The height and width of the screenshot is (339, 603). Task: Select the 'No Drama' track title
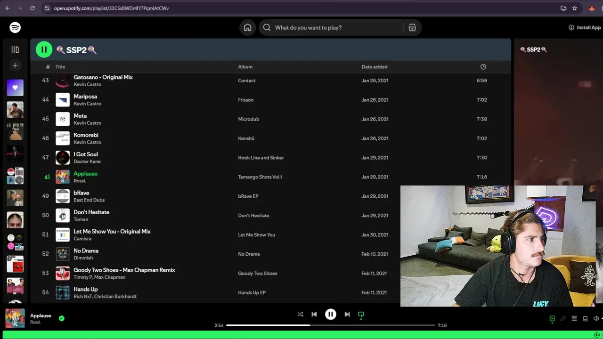click(x=86, y=251)
